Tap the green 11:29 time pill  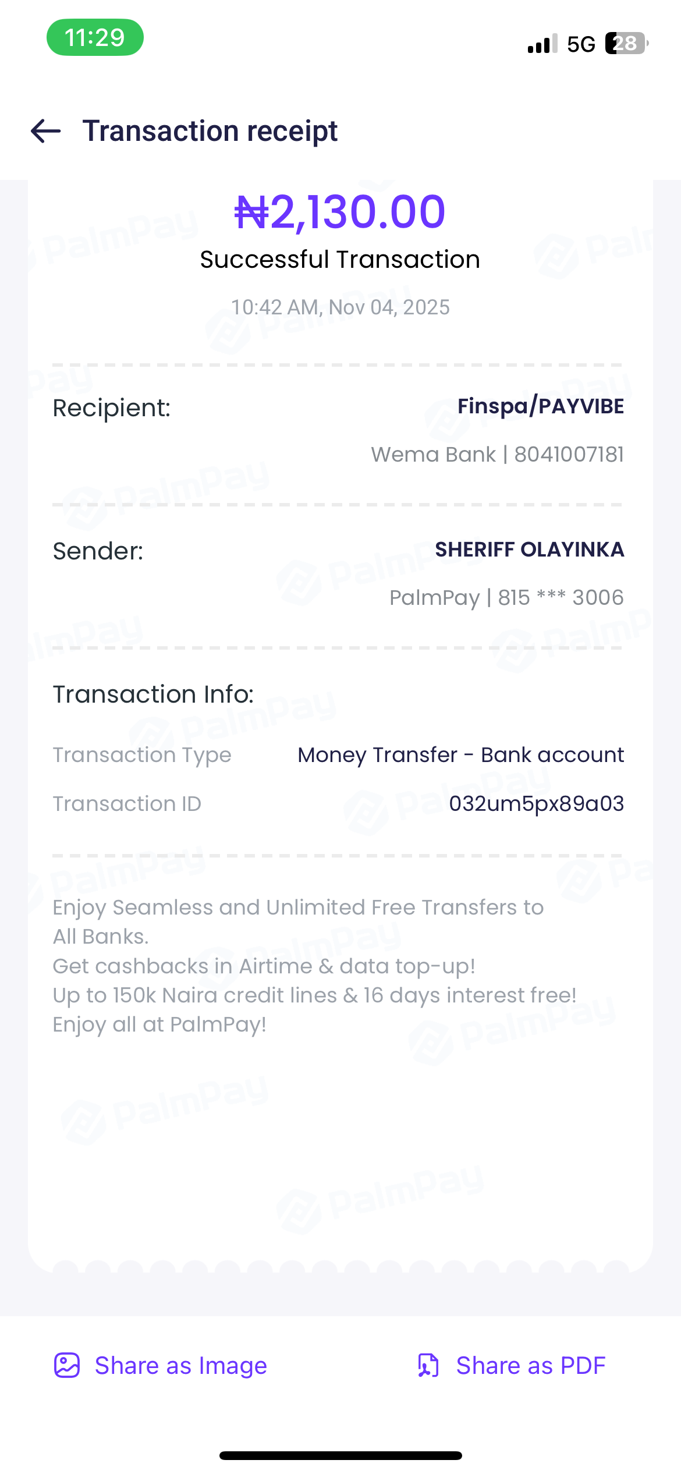(95, 38)
